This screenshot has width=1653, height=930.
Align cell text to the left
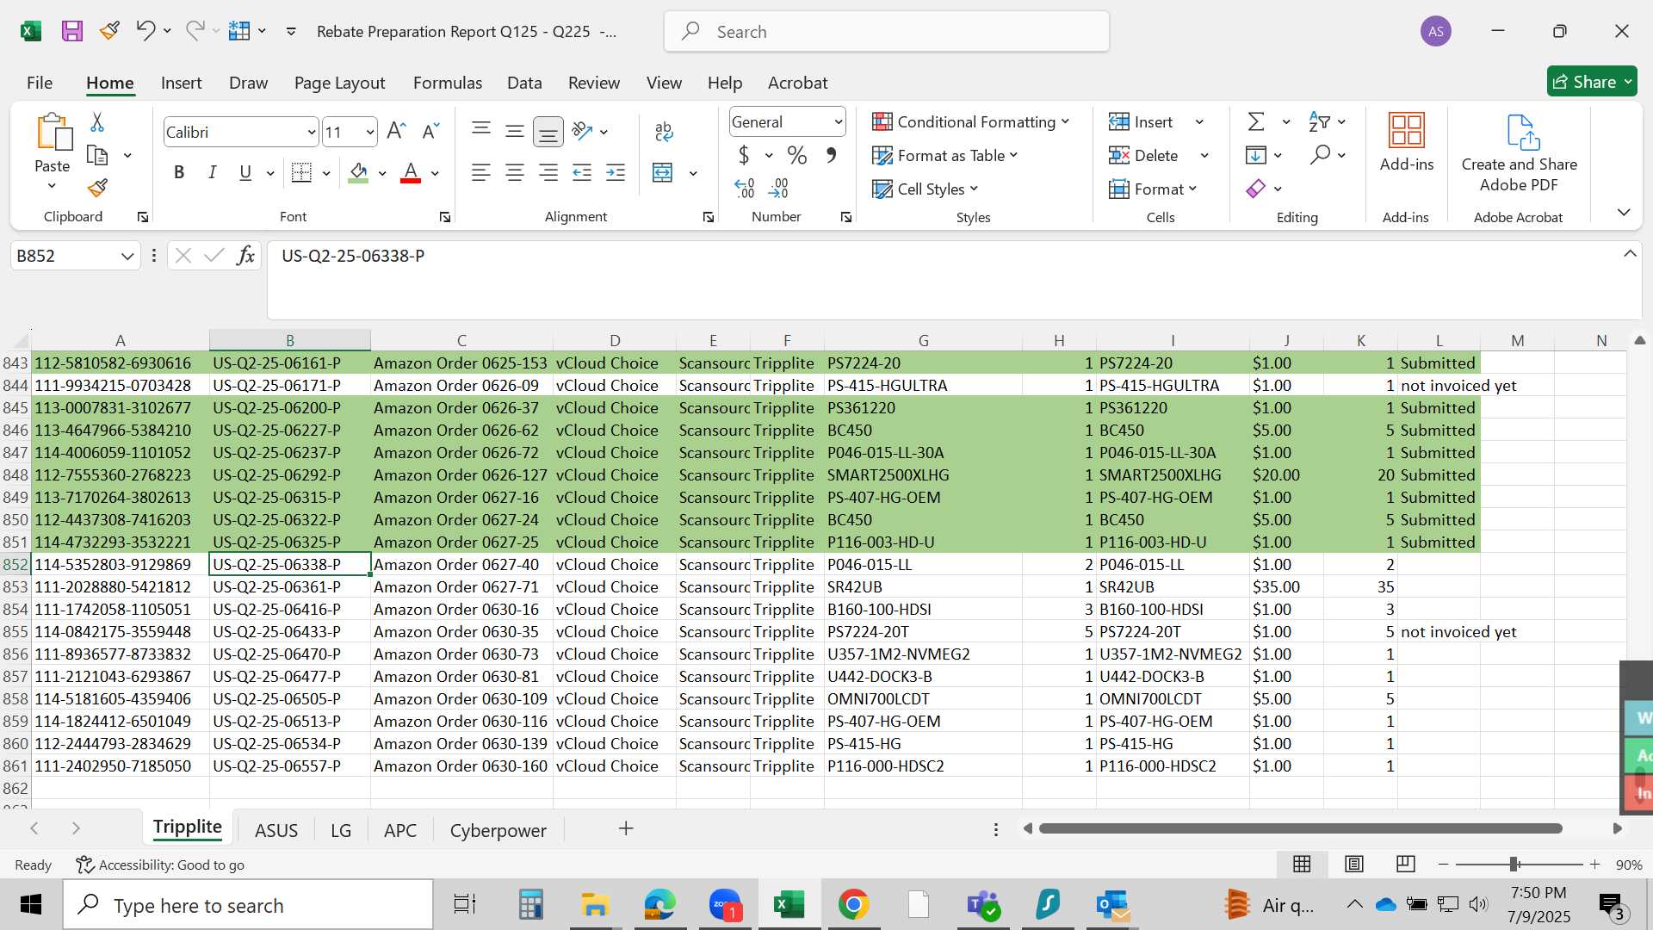coord(481,173)
